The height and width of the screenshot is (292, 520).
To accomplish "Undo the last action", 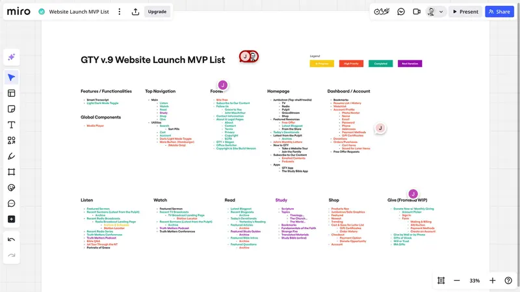I will [x=11, y=239].
